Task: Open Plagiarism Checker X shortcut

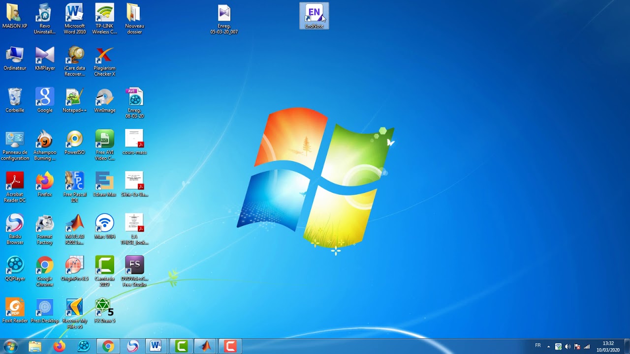Action: pyautogui.click(x=105, y=61)
